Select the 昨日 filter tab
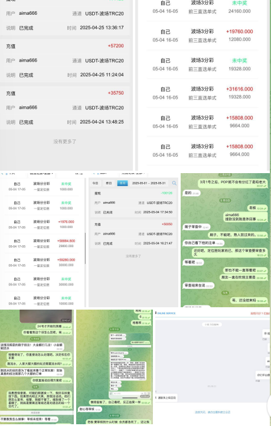Image resolution: width=271 pixels, height=426 pixels. (109, 183)
